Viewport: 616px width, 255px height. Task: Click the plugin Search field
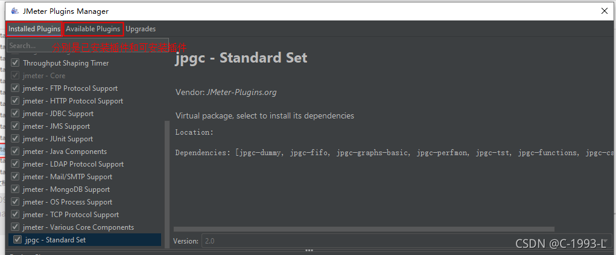(x=88, y=46)
